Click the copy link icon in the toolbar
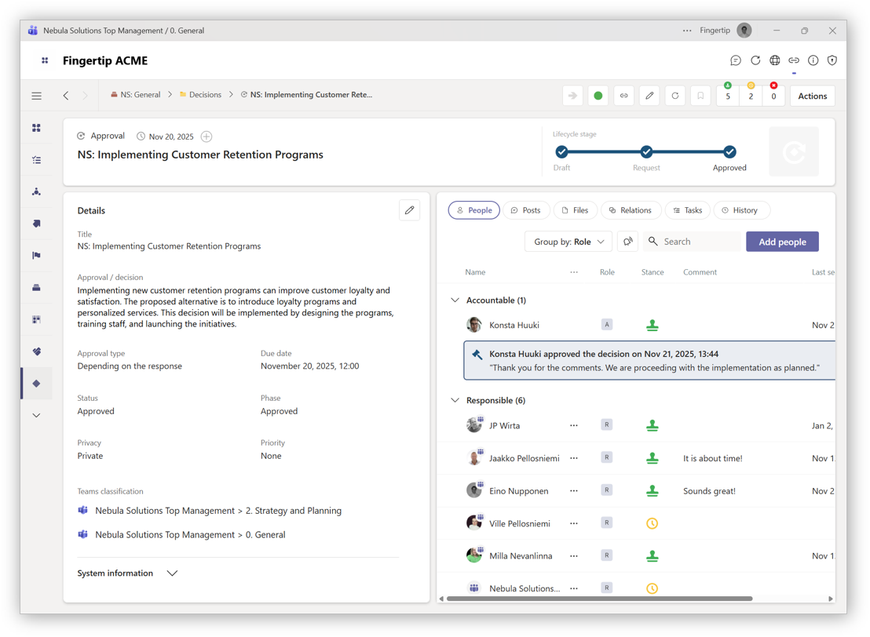This screenshot has width=870, height=637. pos(623,96)
